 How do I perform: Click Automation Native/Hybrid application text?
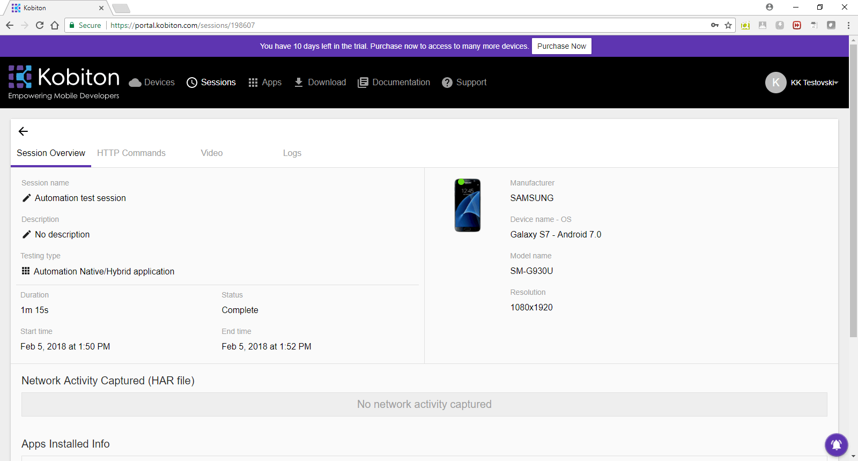[104, 271]
